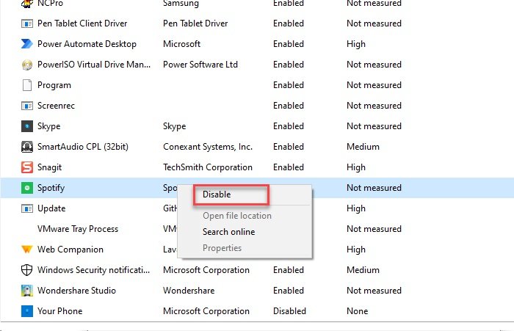Select the Screenrec startup entry

[56, 106]
